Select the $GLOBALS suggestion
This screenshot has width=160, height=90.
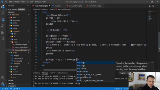point(96,71)
